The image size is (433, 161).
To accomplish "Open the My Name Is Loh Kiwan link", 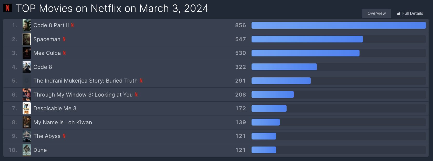I will 63,122.
